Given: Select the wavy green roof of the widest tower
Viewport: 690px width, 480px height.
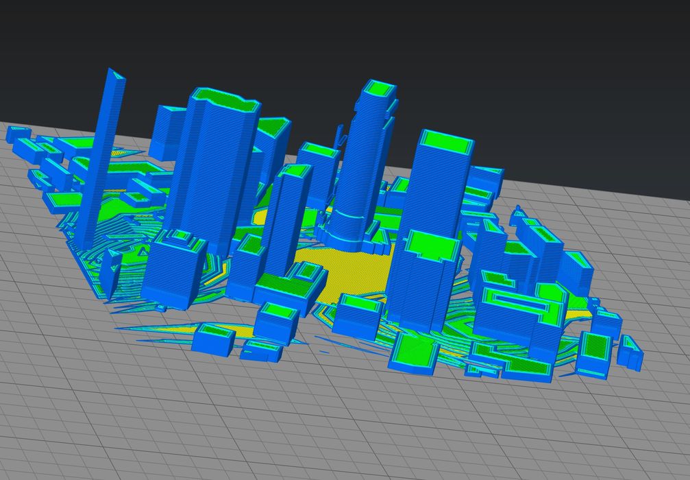Looking at the screenshot, I should pyautogui.click(x=226, y=101).
